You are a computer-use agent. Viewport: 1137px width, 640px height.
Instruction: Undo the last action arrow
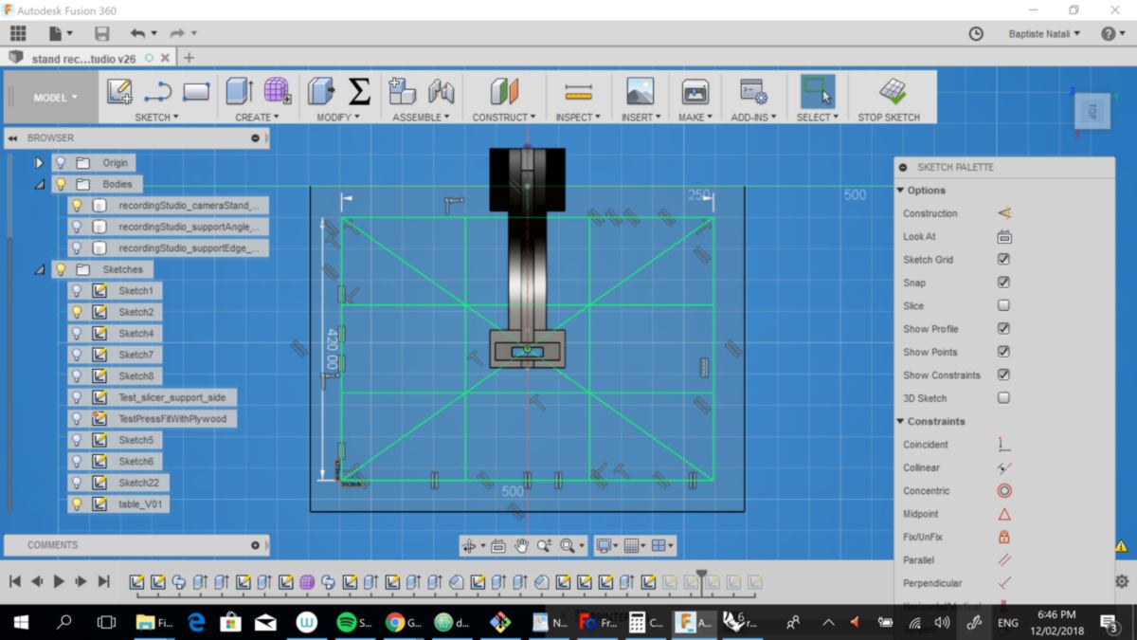pyautogui.click(x=138, y=33)
